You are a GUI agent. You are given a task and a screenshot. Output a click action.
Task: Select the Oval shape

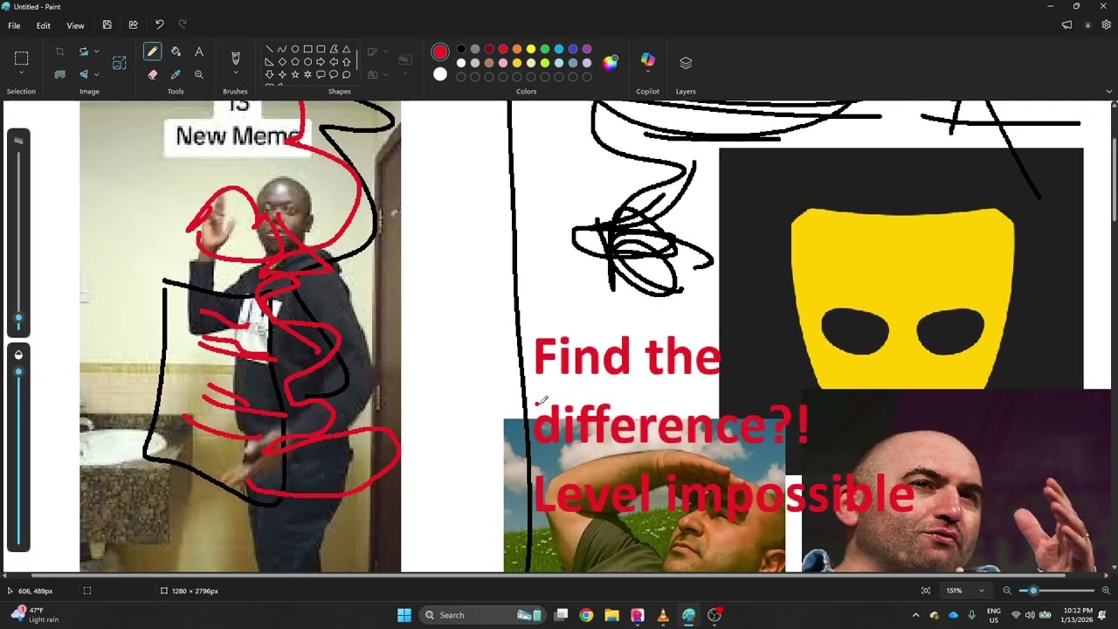click(x=295, y=50)
